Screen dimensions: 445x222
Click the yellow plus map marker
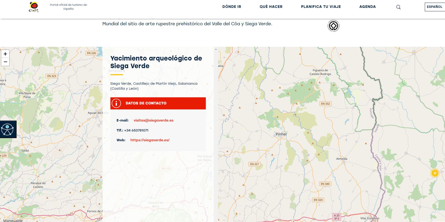click(x=435, y=173)
